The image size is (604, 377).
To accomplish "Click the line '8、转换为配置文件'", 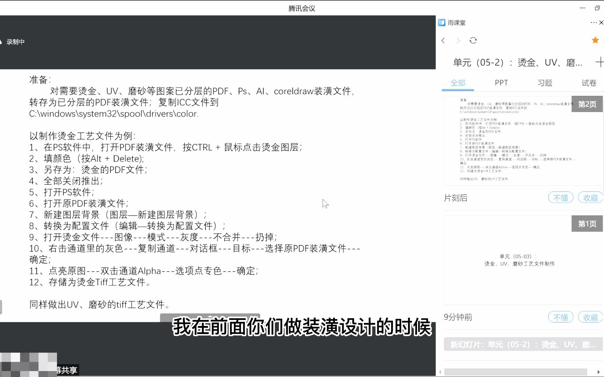I will [128, 226].
